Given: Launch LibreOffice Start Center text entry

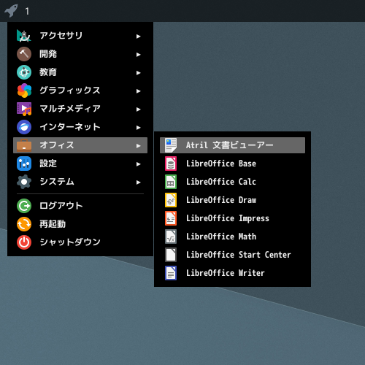Looking at the screenshot, I should (239, 255).
